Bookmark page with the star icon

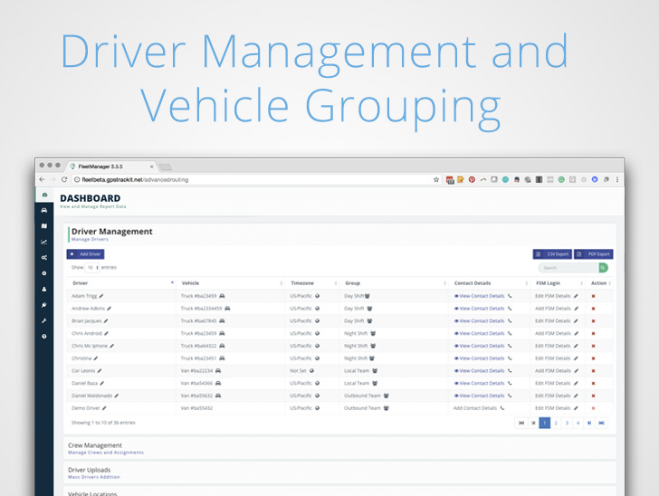coord(436,179)
